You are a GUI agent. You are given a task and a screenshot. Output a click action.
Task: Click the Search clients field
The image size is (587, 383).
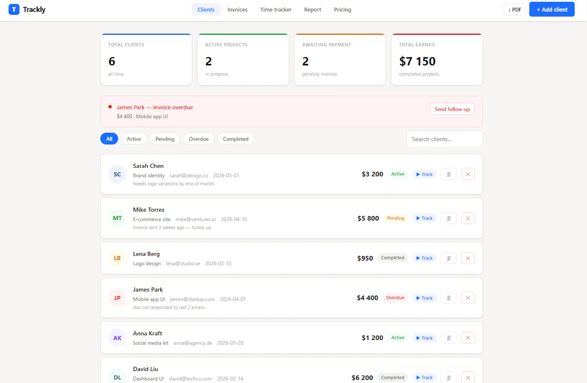click(x=444, y=139)
